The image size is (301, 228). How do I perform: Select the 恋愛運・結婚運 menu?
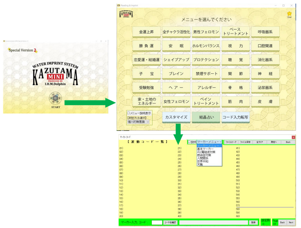tap(146, 60)
